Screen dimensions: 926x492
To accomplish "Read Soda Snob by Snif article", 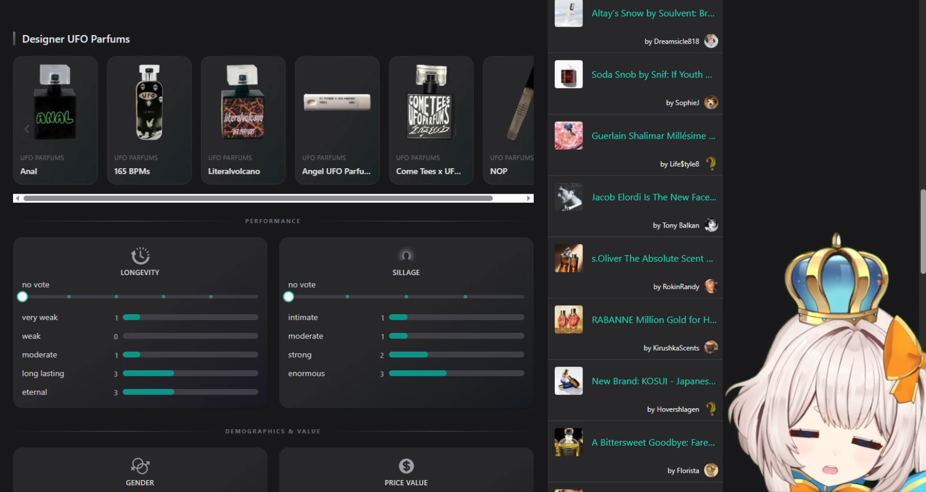I will (x=652, y=74).
